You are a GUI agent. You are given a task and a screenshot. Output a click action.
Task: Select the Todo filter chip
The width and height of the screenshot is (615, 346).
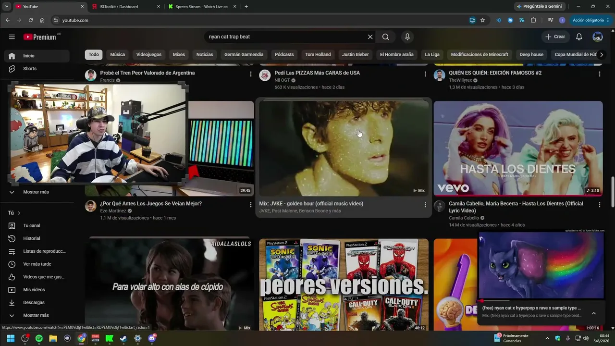(x=94, y=55)
